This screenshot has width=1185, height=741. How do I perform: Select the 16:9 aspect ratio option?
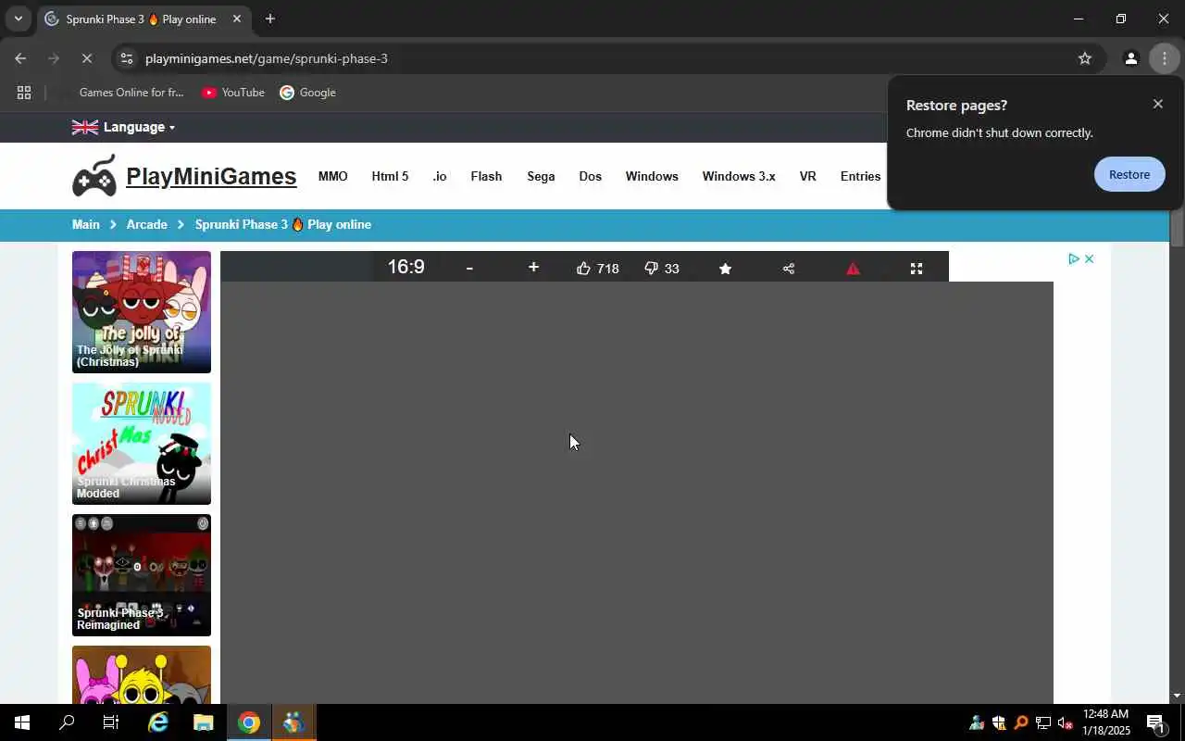[405, 267]
